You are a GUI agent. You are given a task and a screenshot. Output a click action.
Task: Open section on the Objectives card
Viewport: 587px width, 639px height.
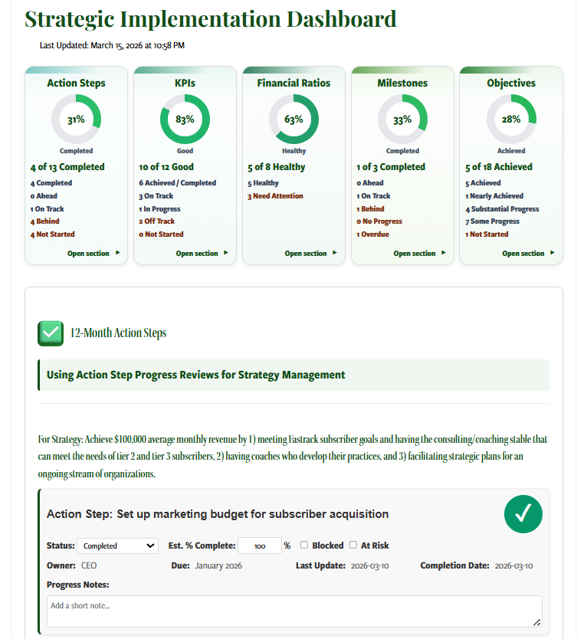(x=529, y=254)
